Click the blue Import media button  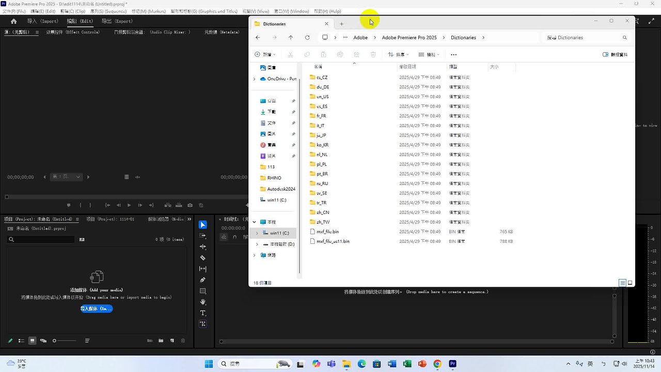96,308
